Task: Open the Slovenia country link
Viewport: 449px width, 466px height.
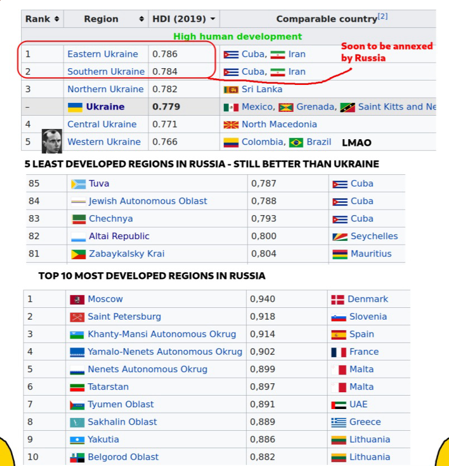Action: point(368,316)
